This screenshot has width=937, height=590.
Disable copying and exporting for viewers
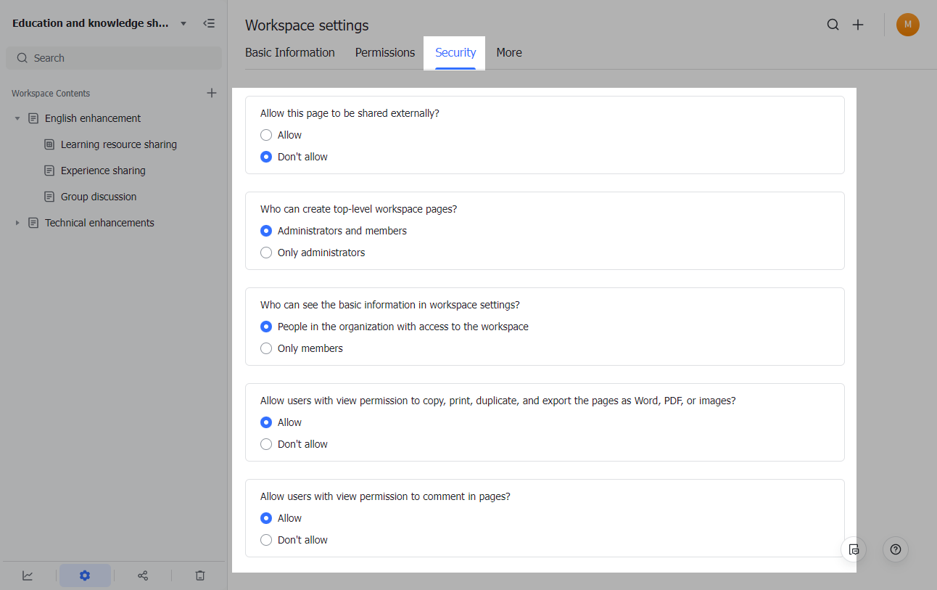click(x=266, y=443)
